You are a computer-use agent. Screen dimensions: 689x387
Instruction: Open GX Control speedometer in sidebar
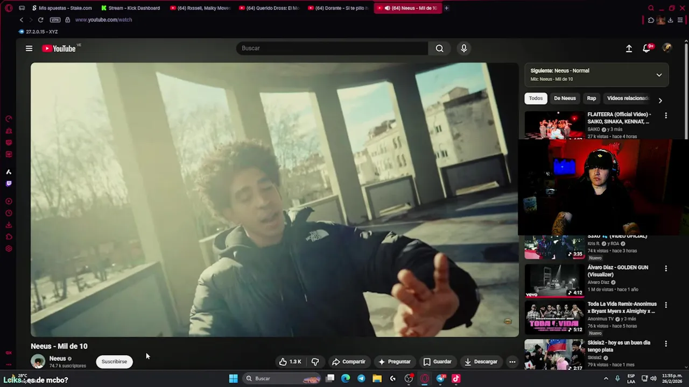[9, 119]
